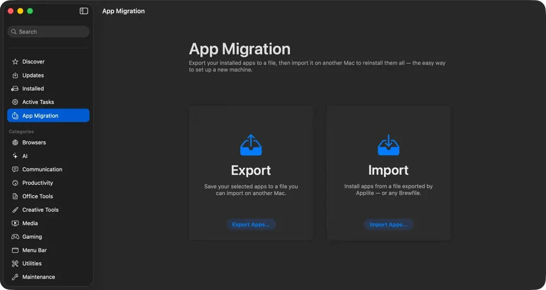The width and height of the screenshot is (546, 290).
Task: Click the Browsers globe icon
Action: tap(15, 142)
